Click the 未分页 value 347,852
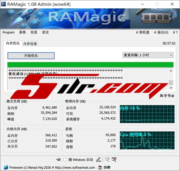Screen dimensions: 180x171 tap(51, 146)
